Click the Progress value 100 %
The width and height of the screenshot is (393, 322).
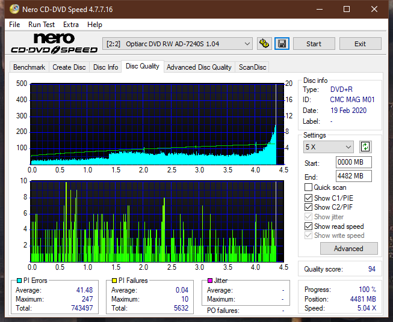pos(368,290)
